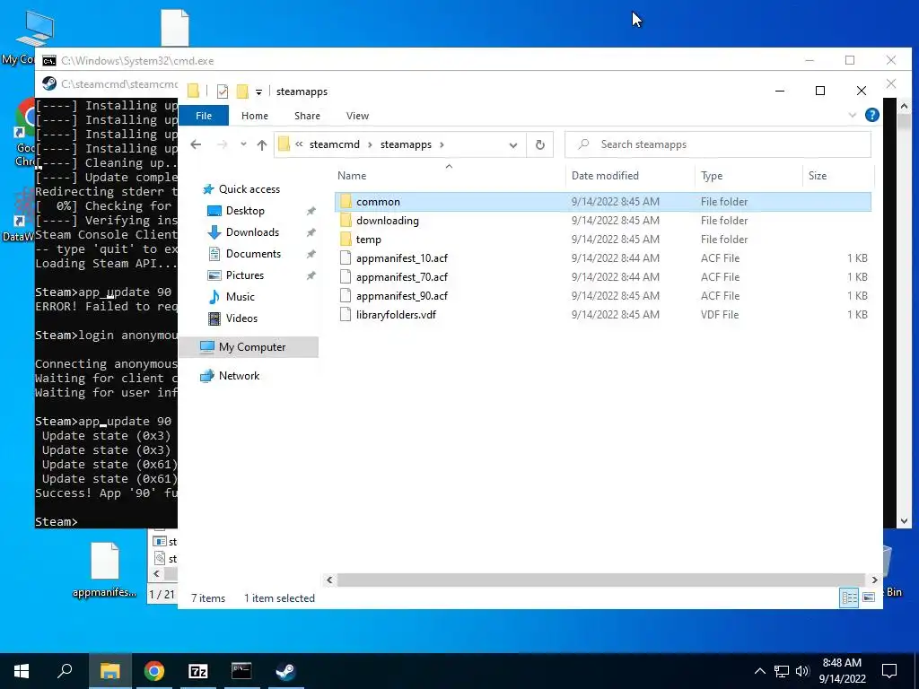Select the appmanifest_10.acf file

[x=603, y=257]
